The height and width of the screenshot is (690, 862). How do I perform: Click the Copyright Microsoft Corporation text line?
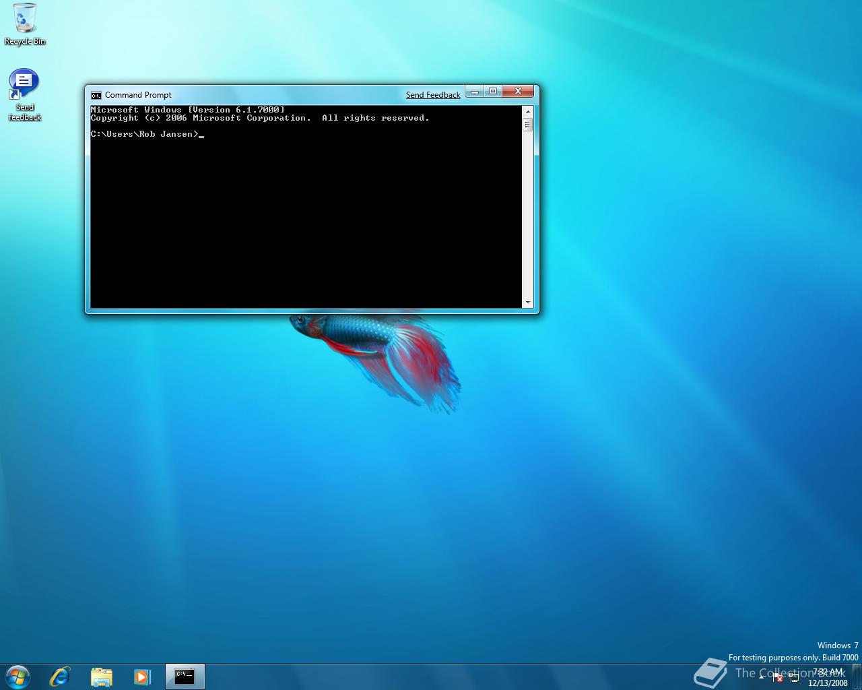pyautogui.click(x=260, y=118)
